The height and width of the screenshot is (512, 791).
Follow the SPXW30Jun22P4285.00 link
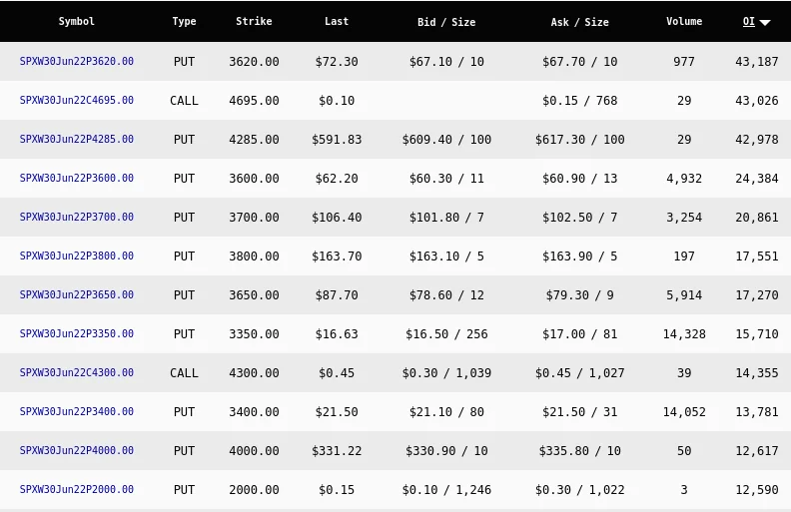point(77,139)
